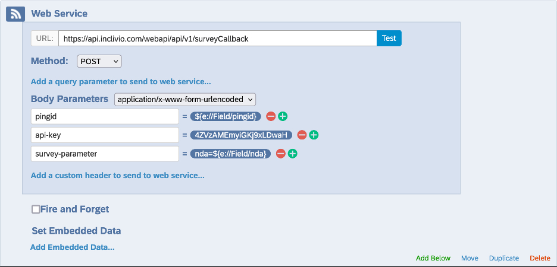Screen dimensions: 557x267
Task: Click the URL input field
Action: click(217, 39)
